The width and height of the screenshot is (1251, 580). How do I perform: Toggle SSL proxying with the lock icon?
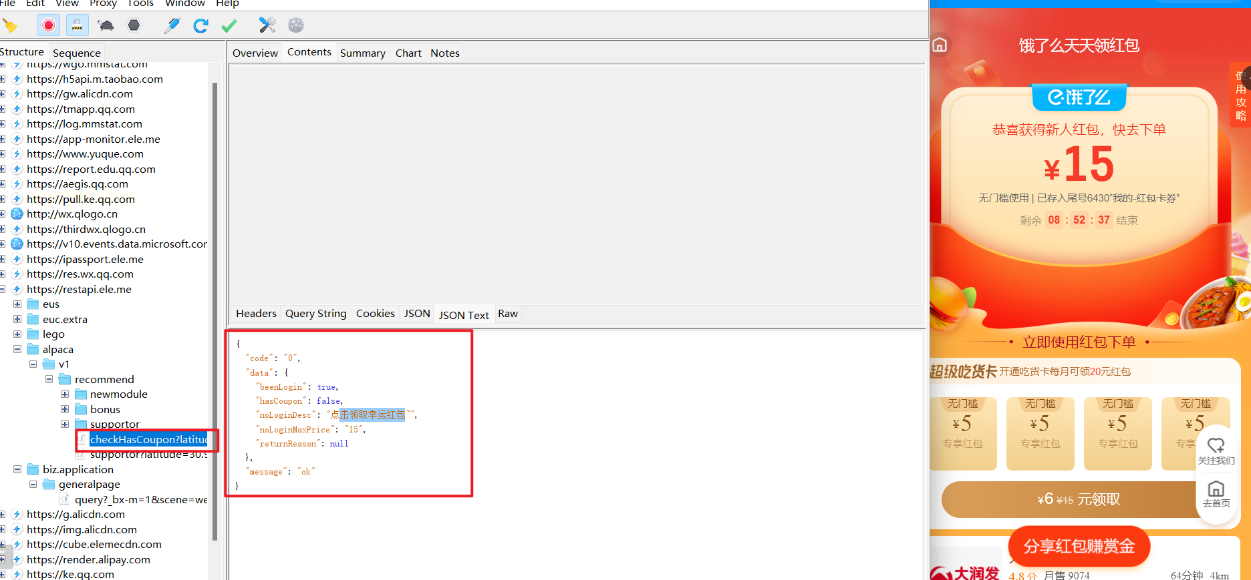78,25
